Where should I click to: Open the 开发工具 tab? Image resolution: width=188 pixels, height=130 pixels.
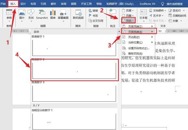coord(86,4)
